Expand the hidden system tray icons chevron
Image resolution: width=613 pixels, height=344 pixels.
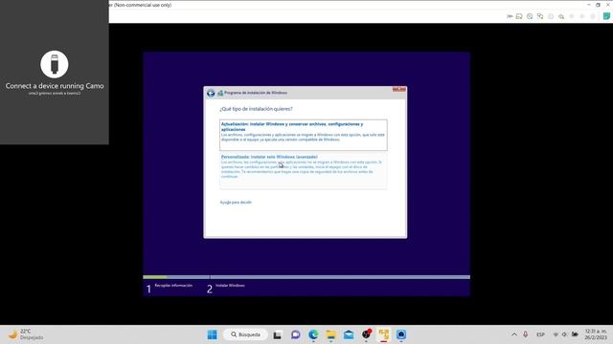tap(514, 334)
